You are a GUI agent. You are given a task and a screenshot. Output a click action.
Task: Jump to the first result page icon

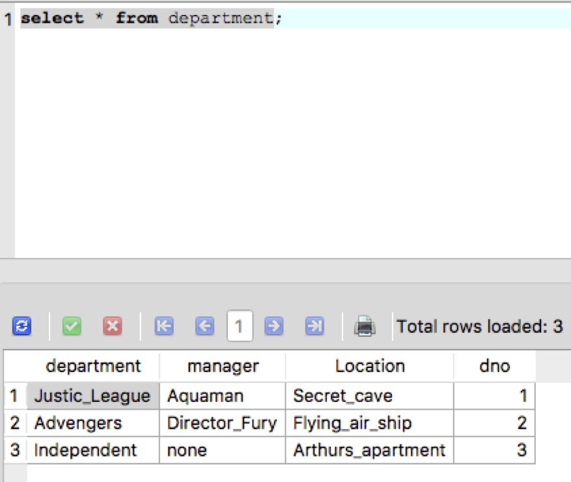[163, 326]
